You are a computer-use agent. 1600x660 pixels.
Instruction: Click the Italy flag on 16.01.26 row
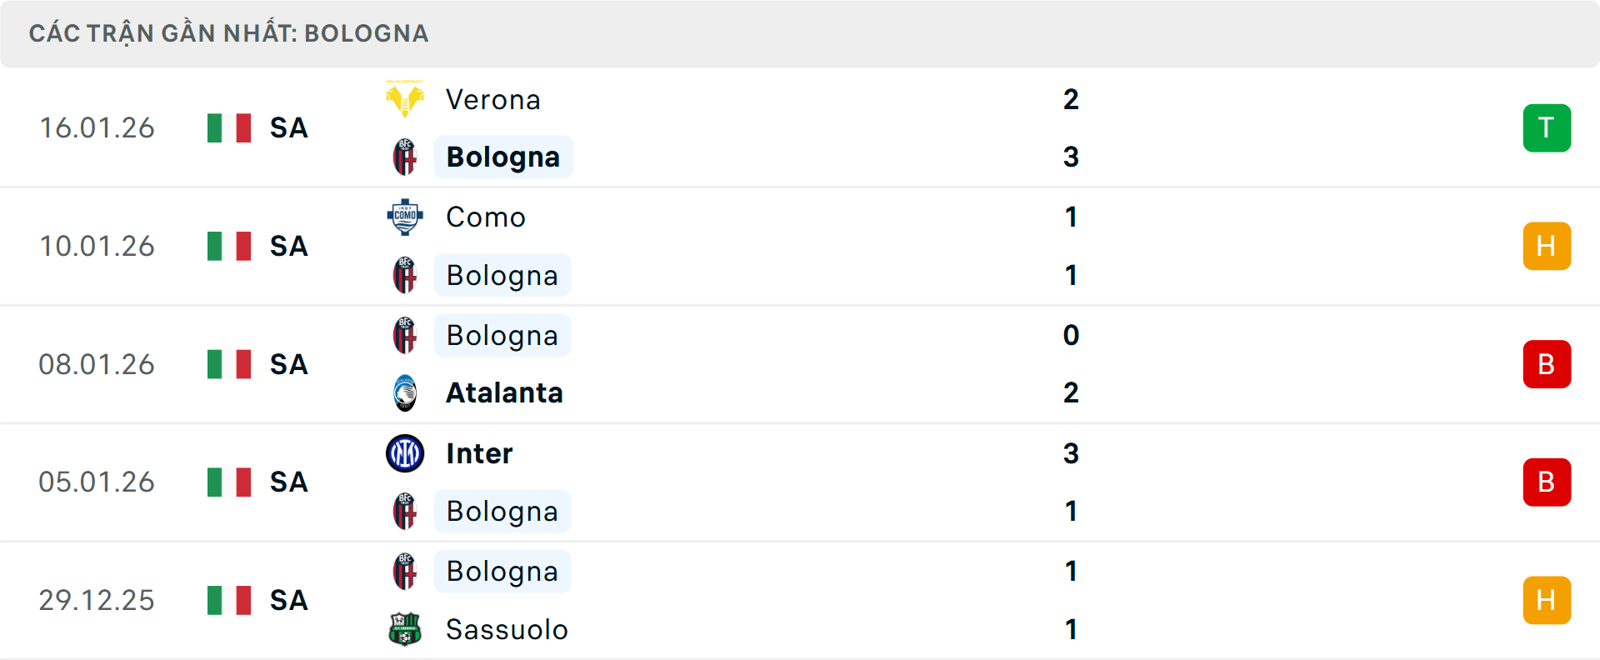pos(228,127)
